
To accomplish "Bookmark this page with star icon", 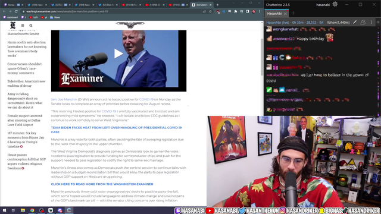I will (210, 11).
